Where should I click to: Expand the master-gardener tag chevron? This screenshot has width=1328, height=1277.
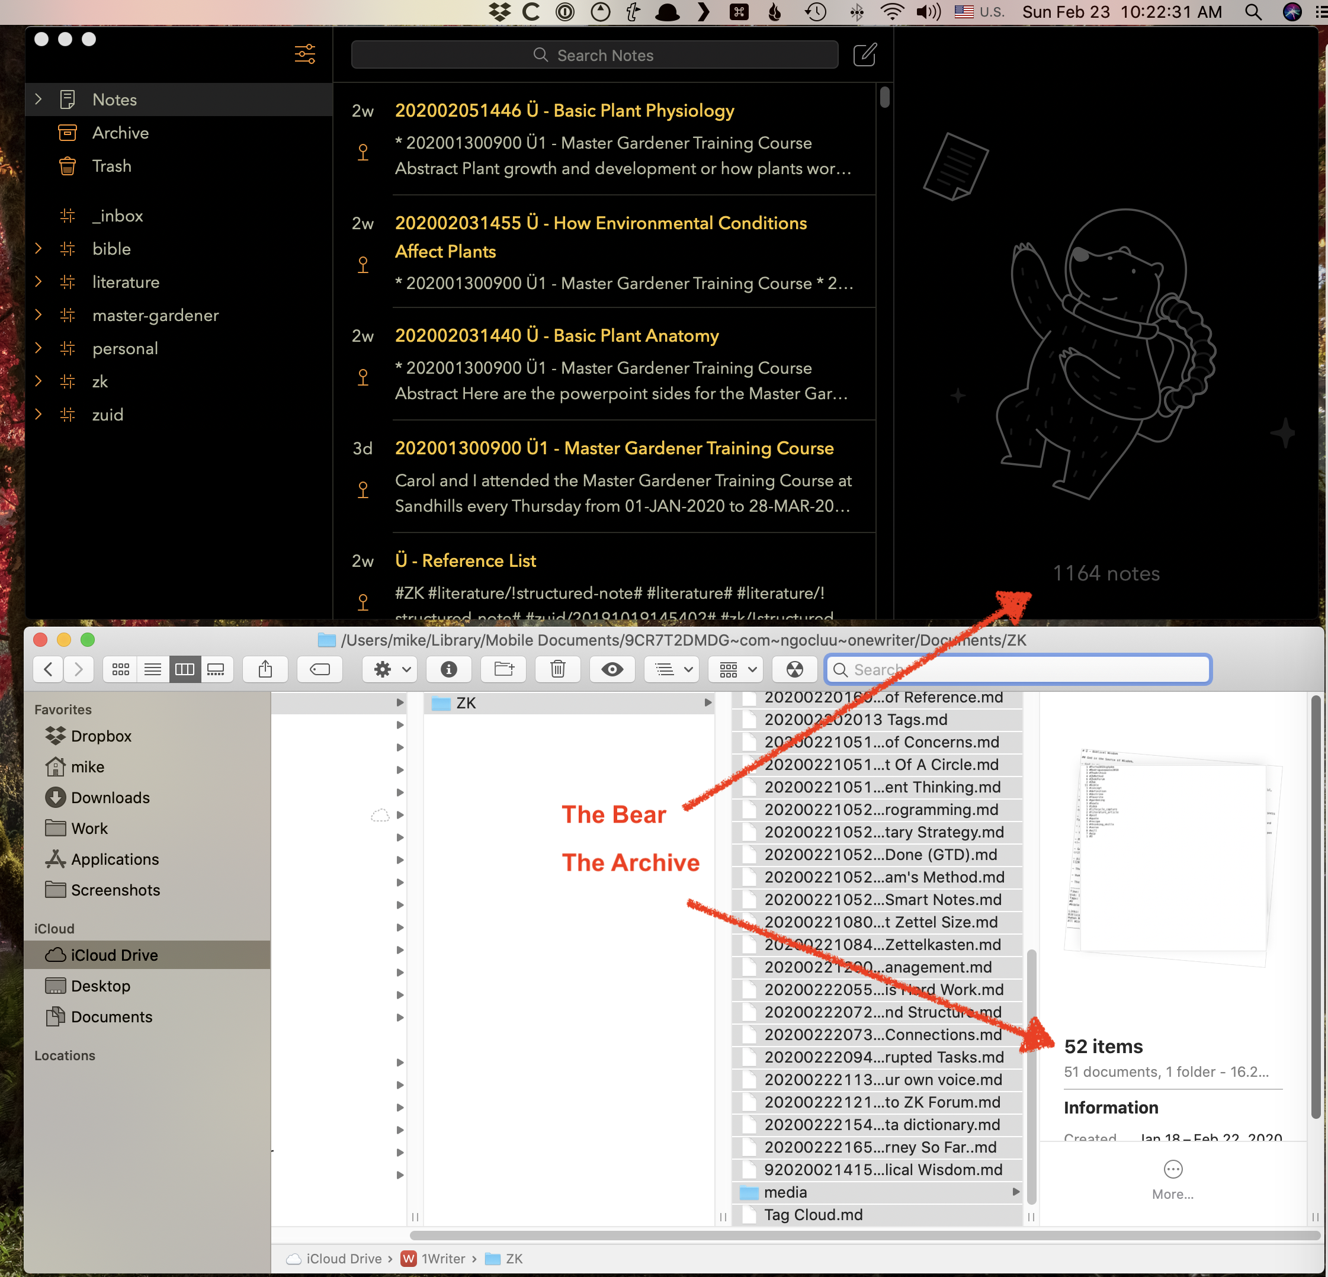click(39, 315)
